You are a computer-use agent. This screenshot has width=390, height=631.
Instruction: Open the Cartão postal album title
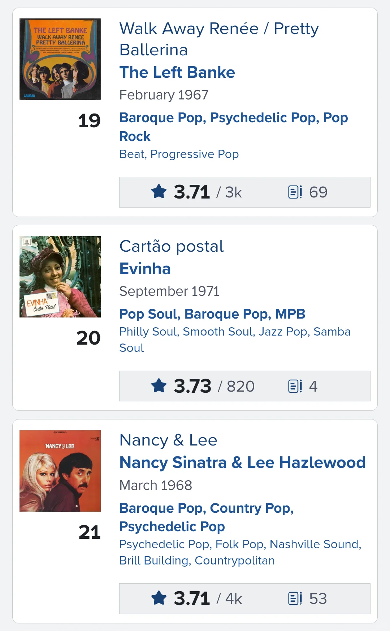172,246
